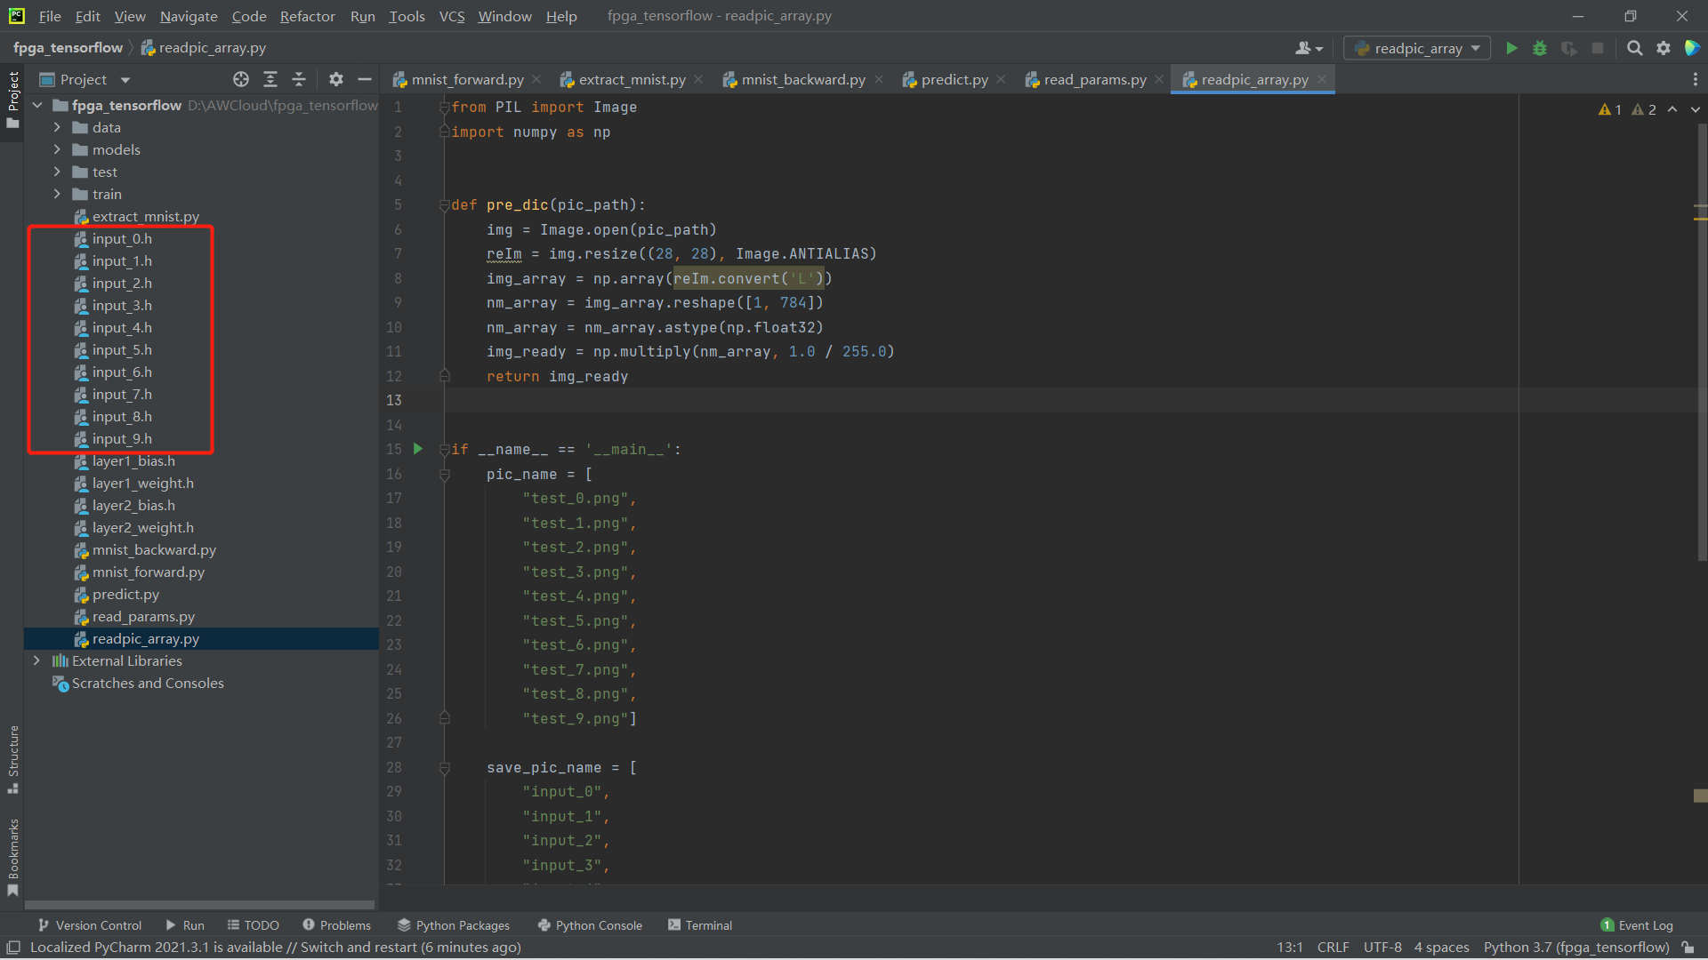Image resolution: width=1708 pixels, height=960 pixels.
Task: Open the TODO tool window
Action: point(254,925)
